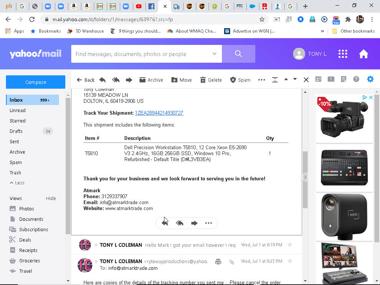Open the Drafts folder

[x=16, y=131]
